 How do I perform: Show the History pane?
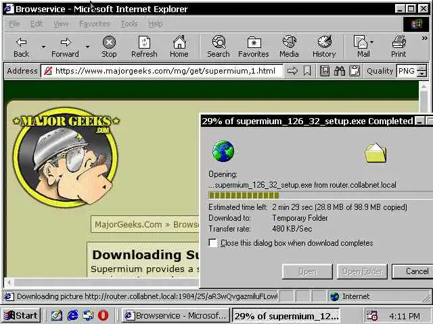point(324,47)
